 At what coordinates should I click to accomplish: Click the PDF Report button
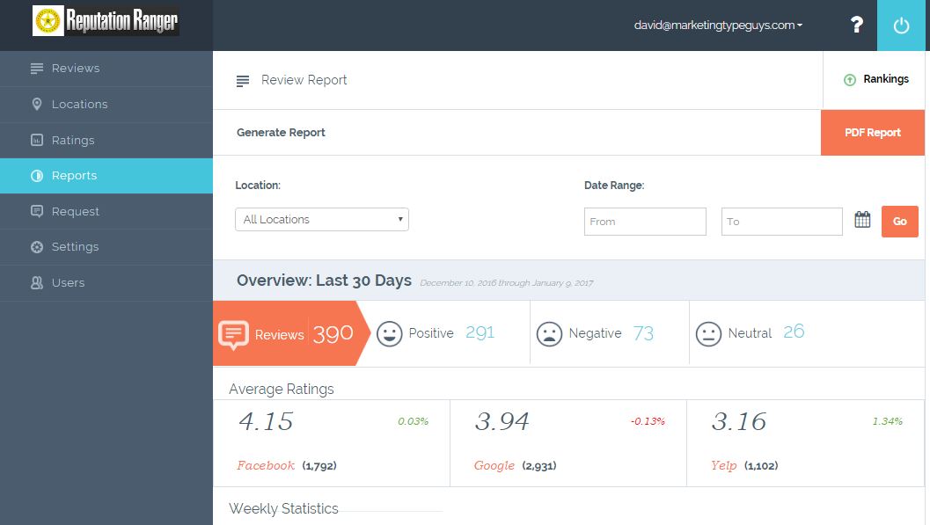pos(873,133)
